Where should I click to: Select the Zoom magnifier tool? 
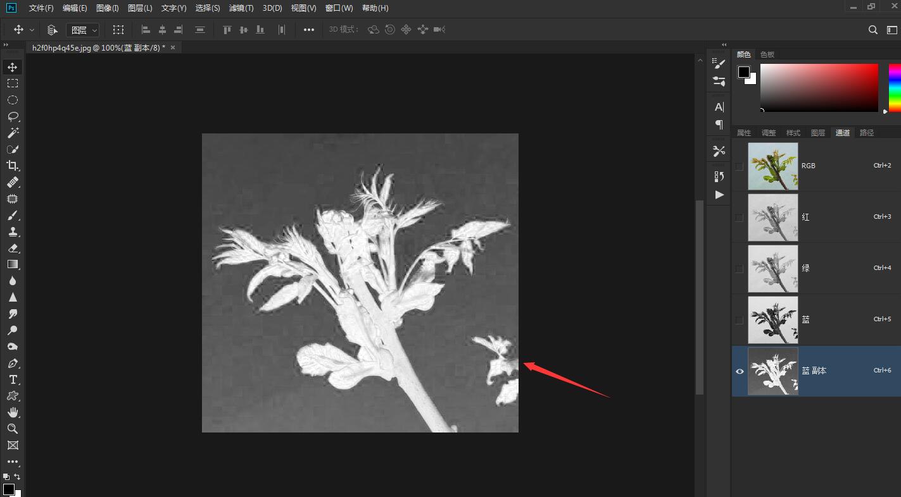(13, 429)
